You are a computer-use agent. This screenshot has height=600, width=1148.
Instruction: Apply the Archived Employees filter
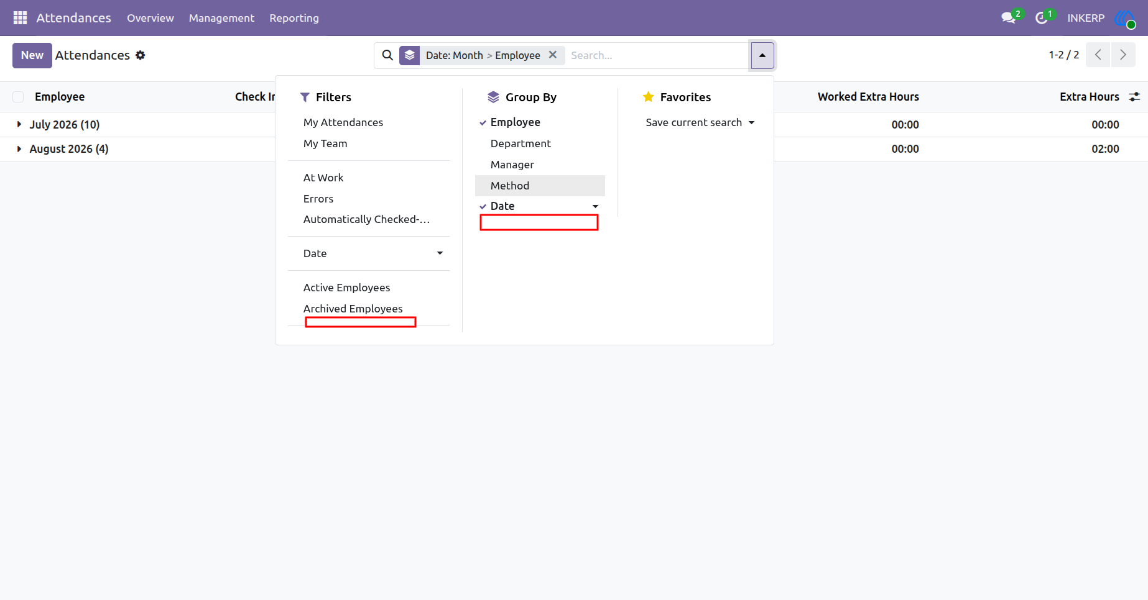click(369, 309)
